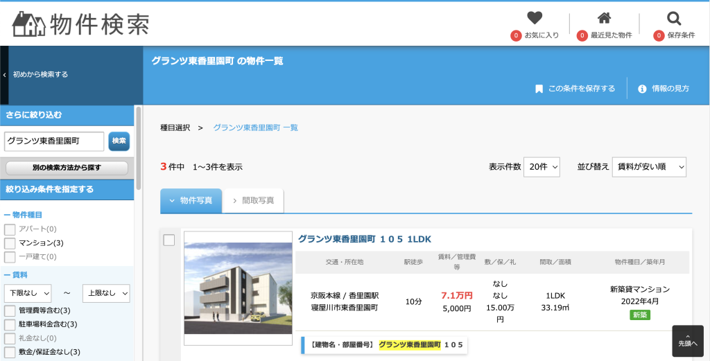Open the 表示件数 20件 dropdown
710x361 pixels.
541,167
